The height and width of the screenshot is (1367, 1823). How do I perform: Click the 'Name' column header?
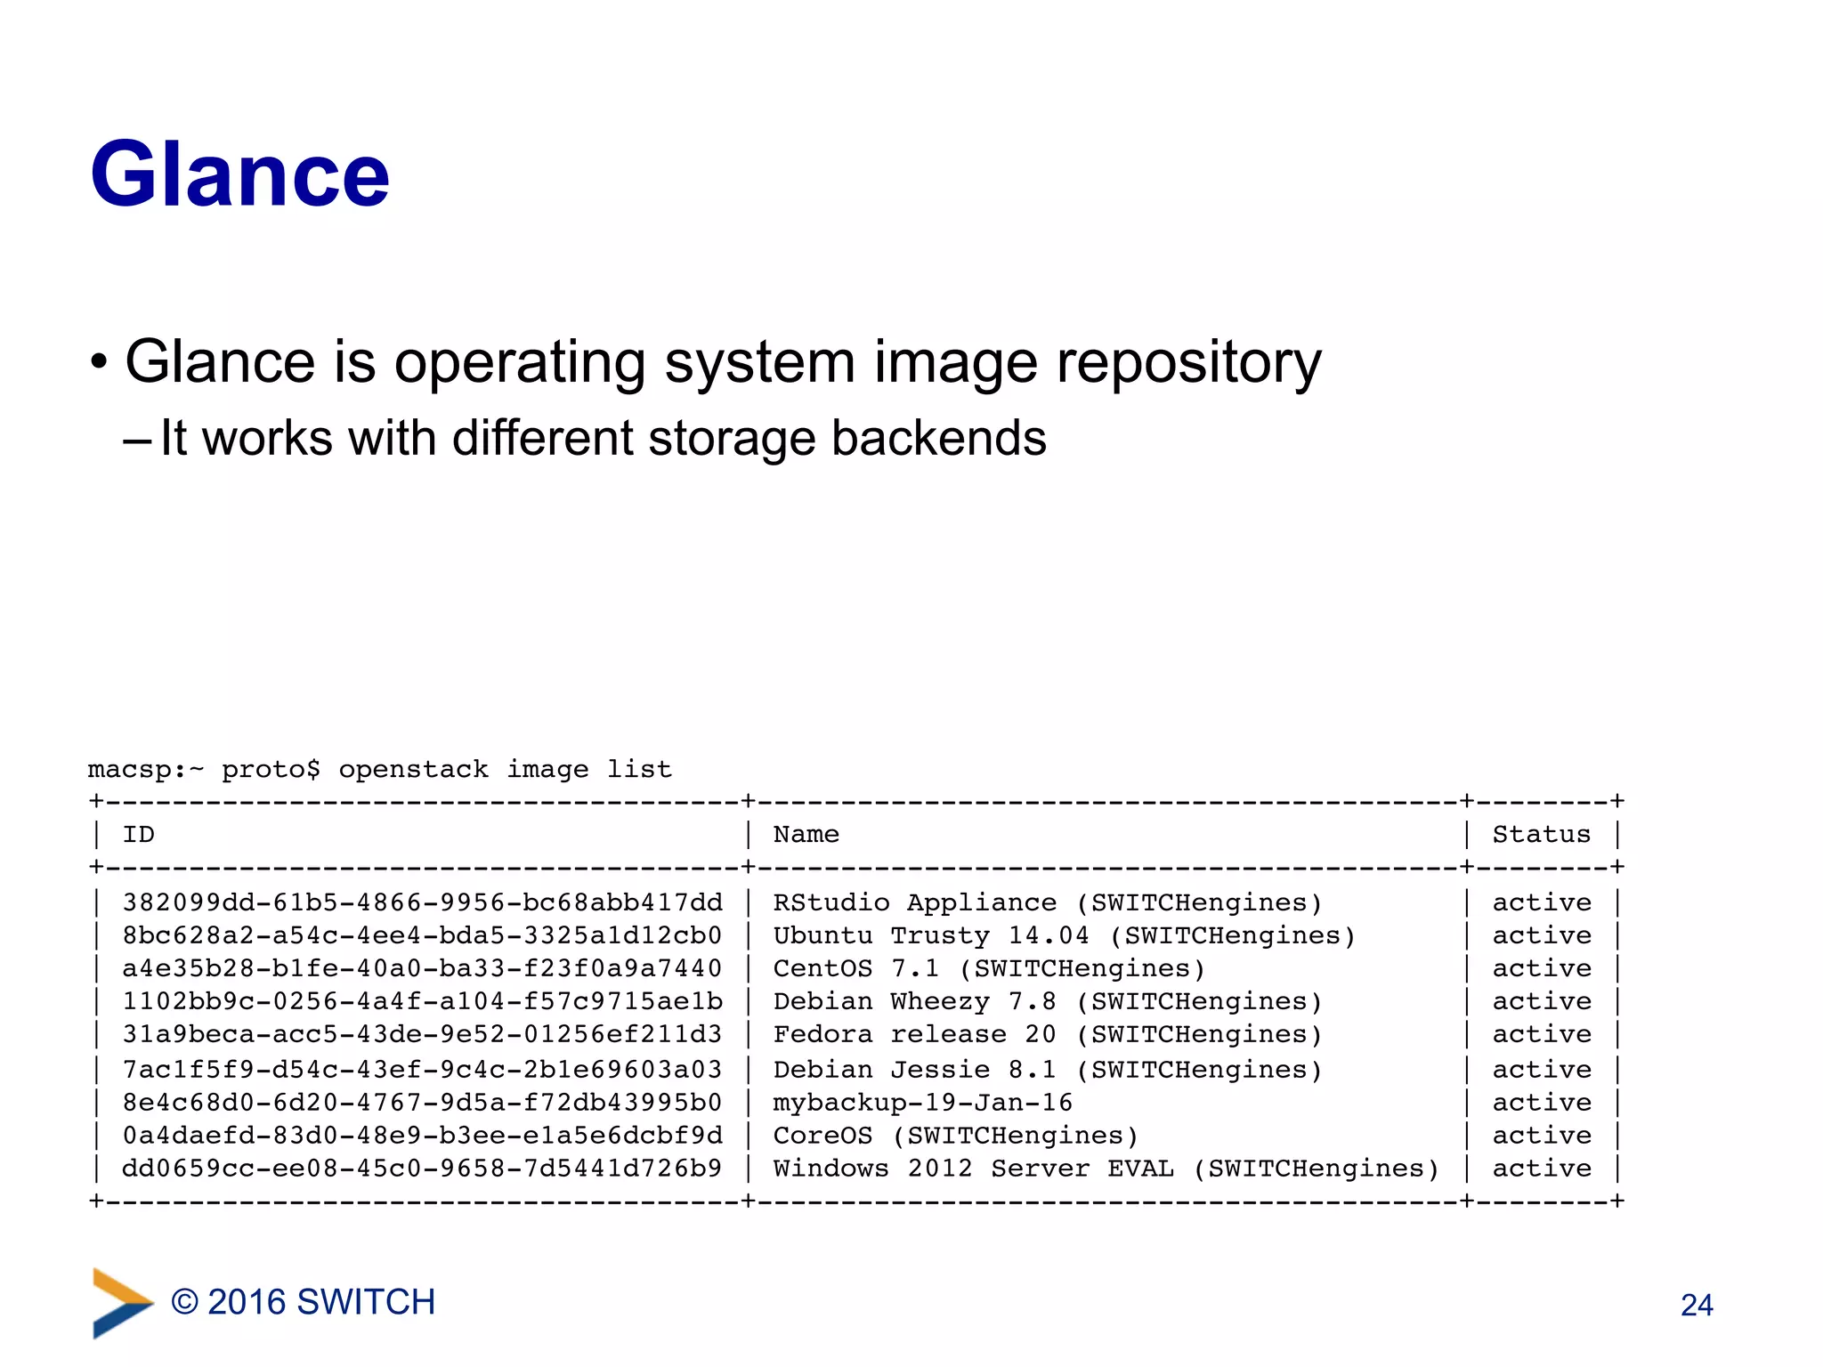(806, 835)
